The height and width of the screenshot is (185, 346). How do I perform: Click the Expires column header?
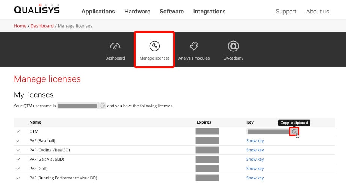point(204,122)
